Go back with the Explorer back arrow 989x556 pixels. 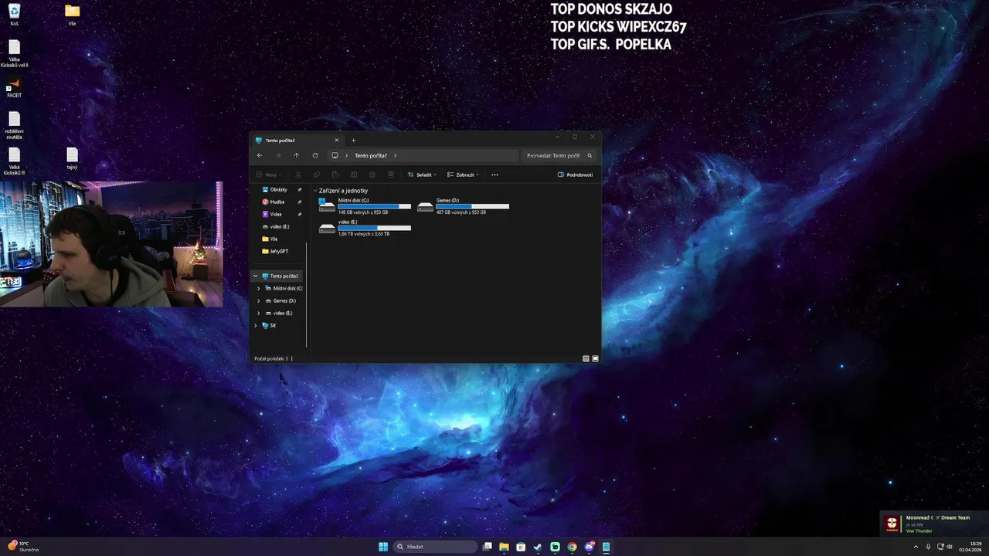point(260,155)
